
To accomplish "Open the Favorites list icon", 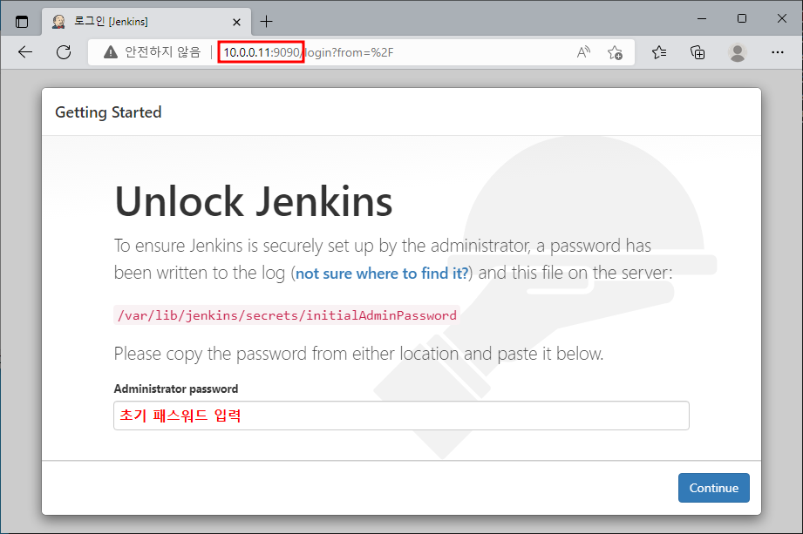I will click(x=659, y=52).
